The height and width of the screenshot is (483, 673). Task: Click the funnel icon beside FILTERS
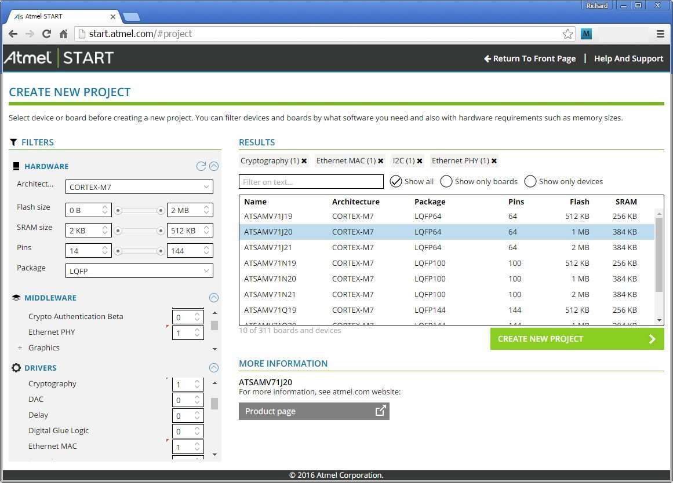coord(14,142)
